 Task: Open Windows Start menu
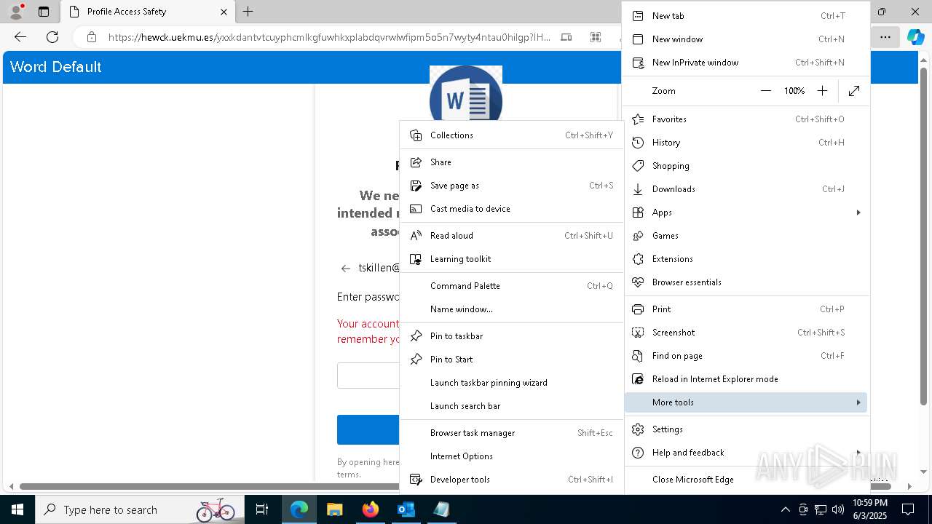17,509
